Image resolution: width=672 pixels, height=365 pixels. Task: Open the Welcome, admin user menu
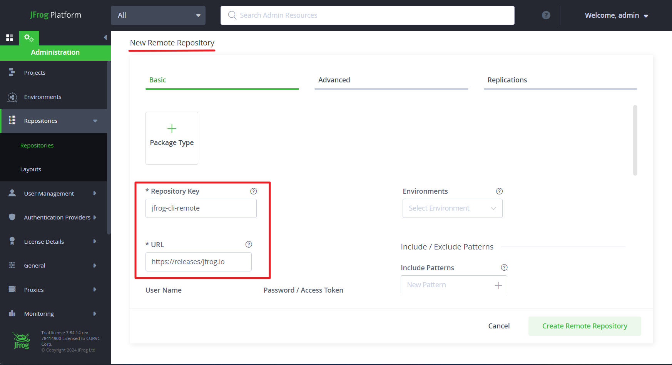(x=616, y=15)
